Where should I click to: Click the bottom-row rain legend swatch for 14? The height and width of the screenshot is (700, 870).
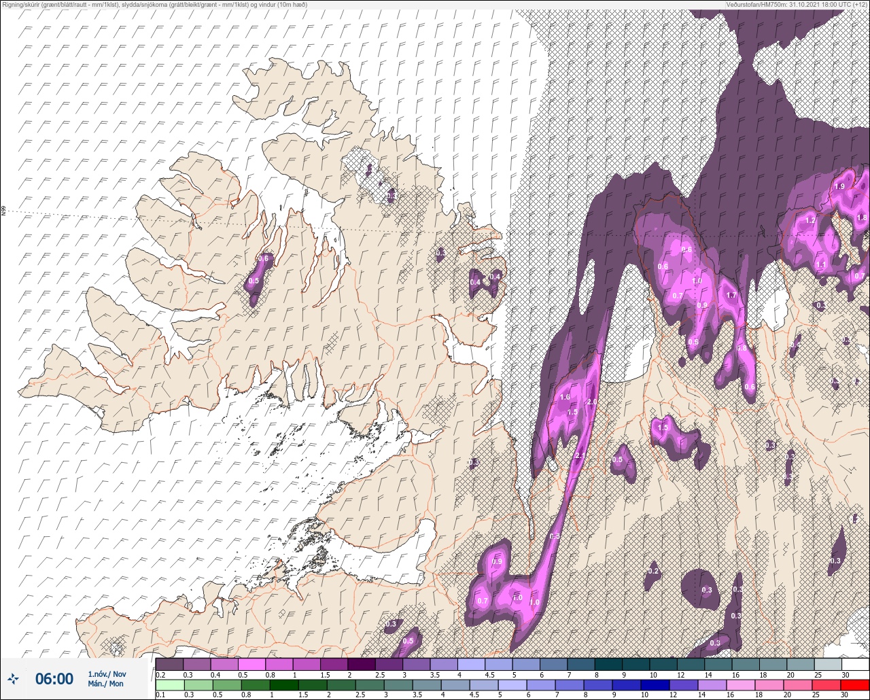point(712,685)
